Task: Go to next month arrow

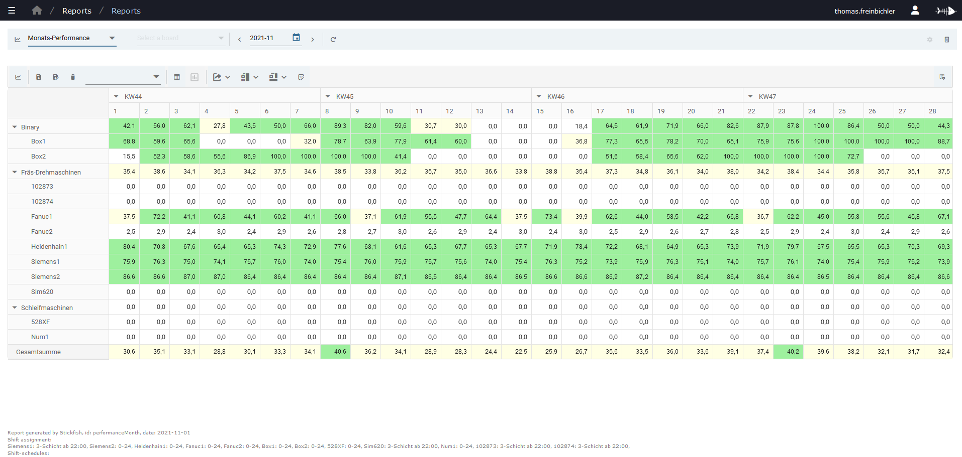Action: [x=313, y=39]
